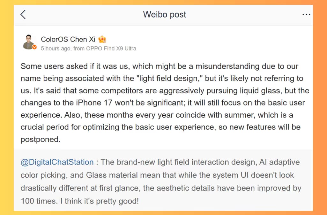
Task: Click the words "iPhone 17" in post
Action: click(x=94, y=103)
